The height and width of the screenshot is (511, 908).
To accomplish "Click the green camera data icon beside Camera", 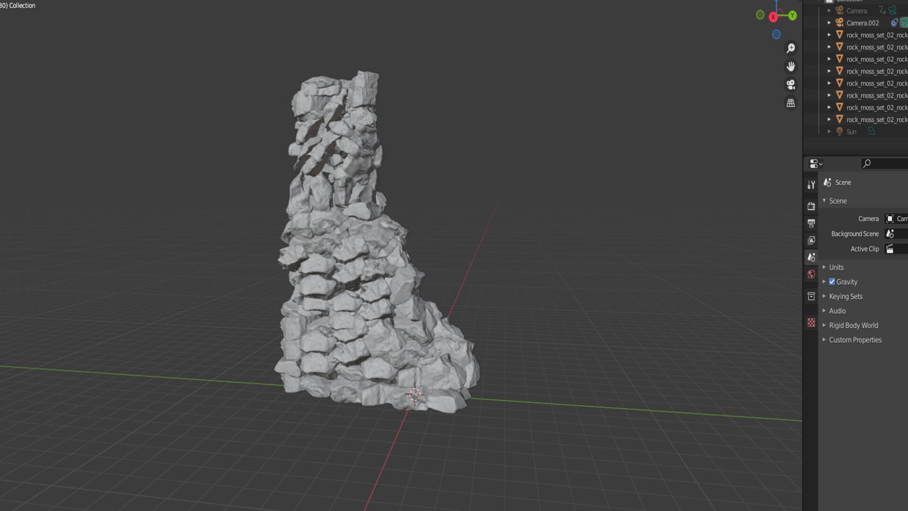I will tap(892, 10).
